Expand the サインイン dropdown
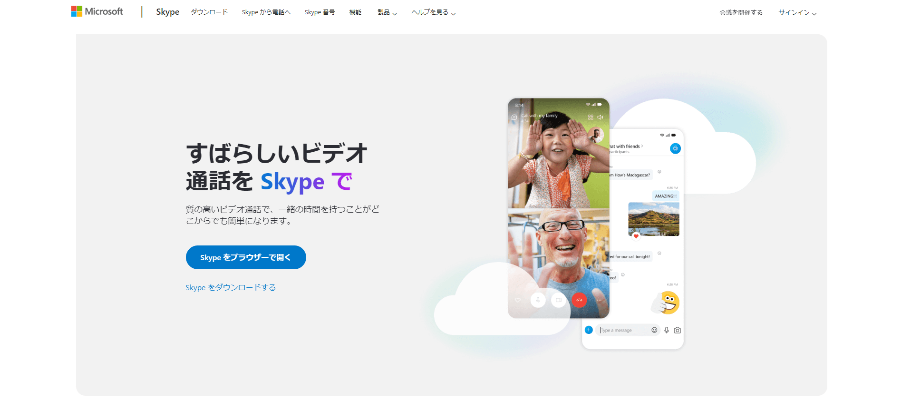This screenshot has width=901, height=401. coord(797,12)
